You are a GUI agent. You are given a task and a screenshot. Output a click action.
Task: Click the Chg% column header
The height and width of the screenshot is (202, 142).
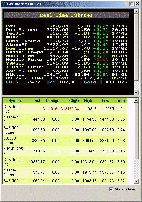click(x=74, y=101)
